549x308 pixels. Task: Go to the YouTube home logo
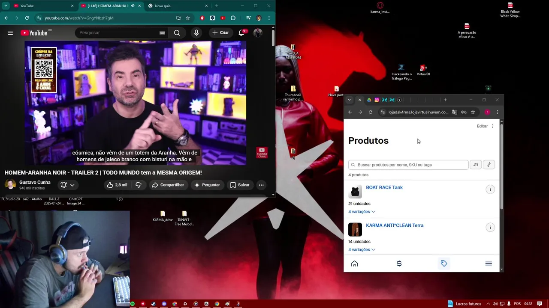pyautogui.click(x=34, y=33)
